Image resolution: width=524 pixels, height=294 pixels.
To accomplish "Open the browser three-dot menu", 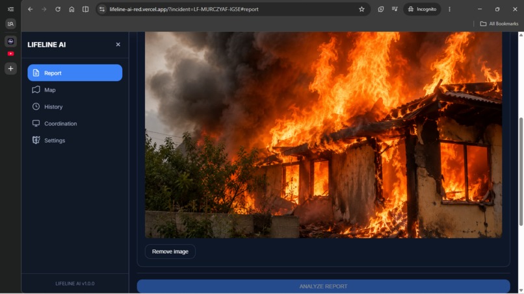I will [x=449, y=9].
